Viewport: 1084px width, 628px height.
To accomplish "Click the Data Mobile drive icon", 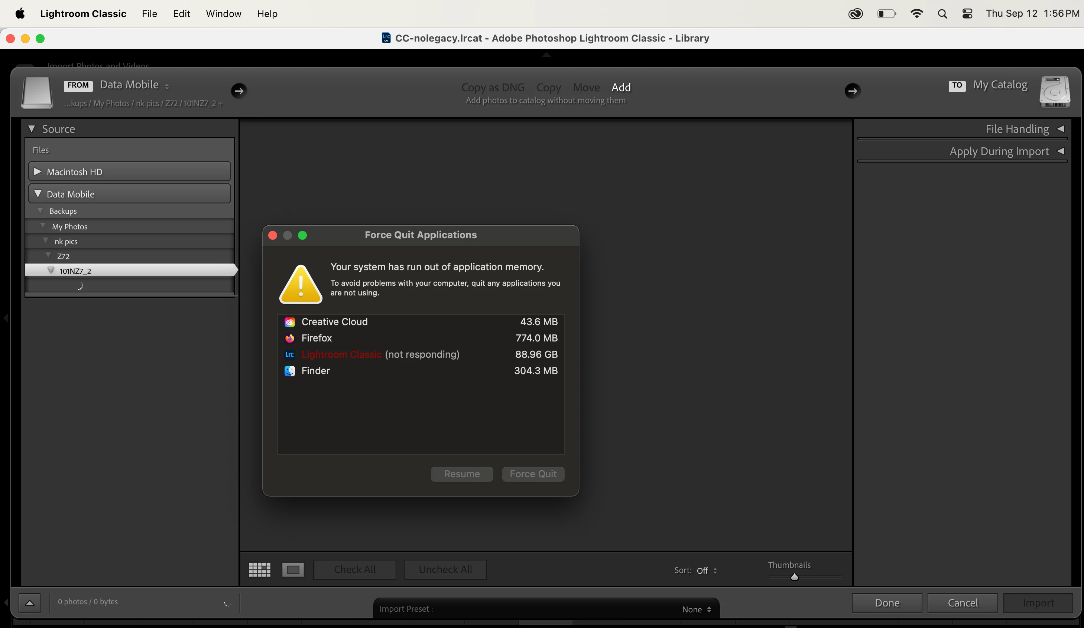I will click(x=37, y=92).
